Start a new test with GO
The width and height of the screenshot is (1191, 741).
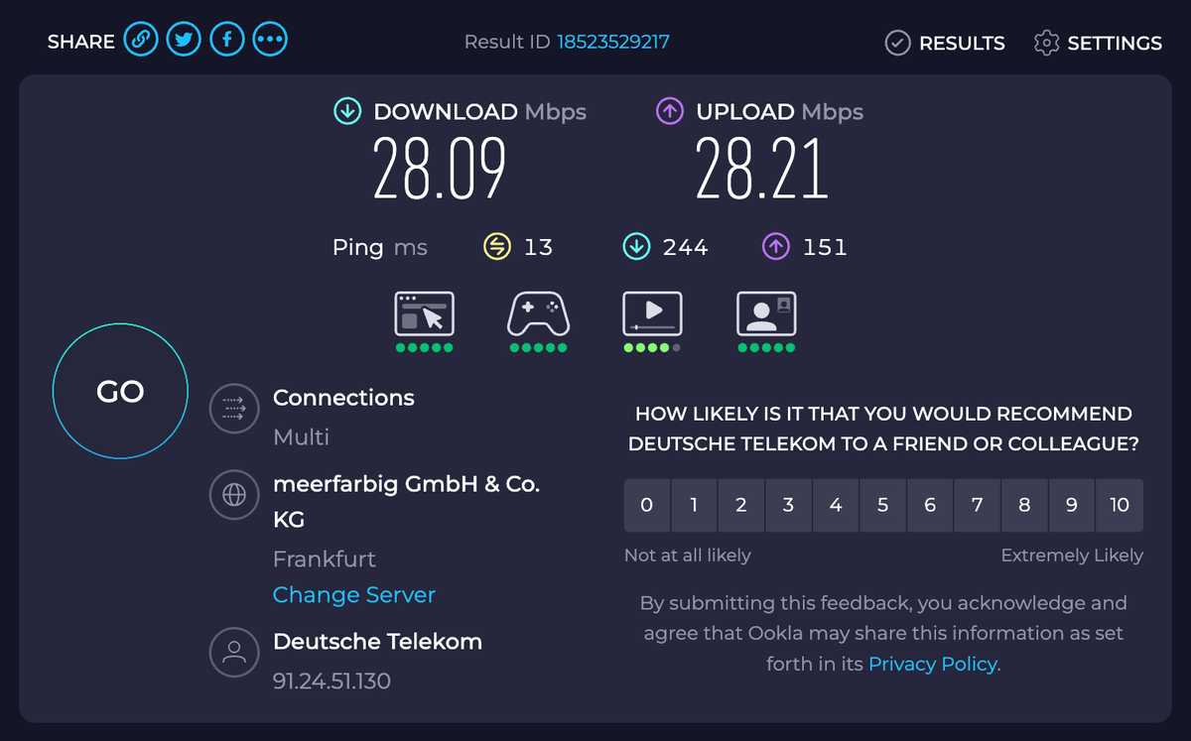[x=119, y=391]
